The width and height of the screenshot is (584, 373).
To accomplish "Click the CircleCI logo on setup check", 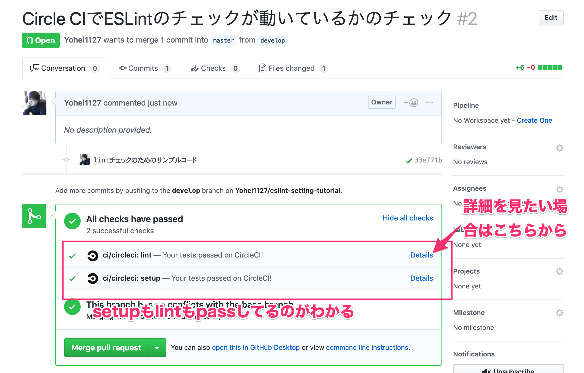I will point(93,279).
